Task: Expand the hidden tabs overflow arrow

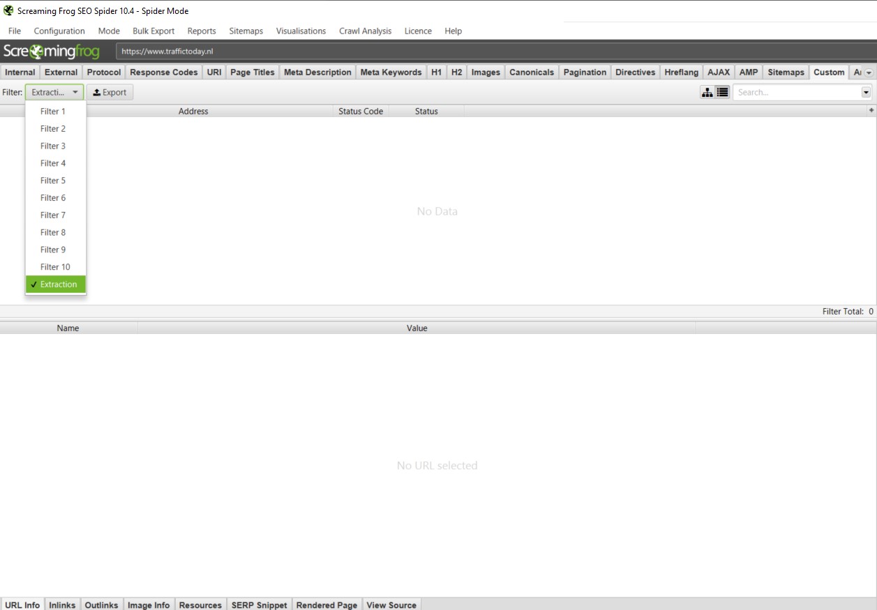Action: pos(869,73)
